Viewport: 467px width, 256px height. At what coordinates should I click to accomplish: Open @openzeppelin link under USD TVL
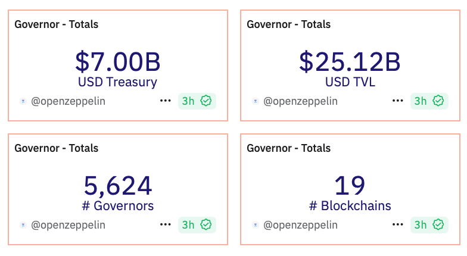click(x=300, y=101)
